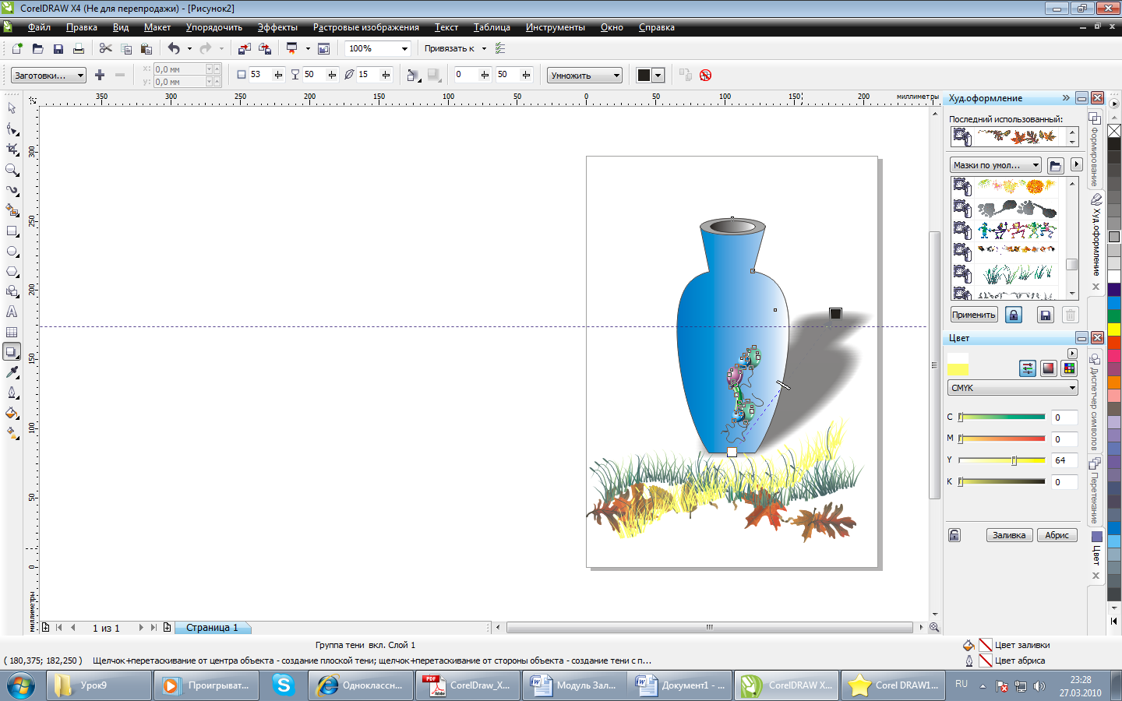The image size is (1122, 701).
Task: Open the Файл menu
Action: (39, 27)
